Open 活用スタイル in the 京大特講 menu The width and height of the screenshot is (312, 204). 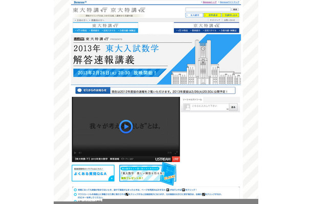coord(210,31)
